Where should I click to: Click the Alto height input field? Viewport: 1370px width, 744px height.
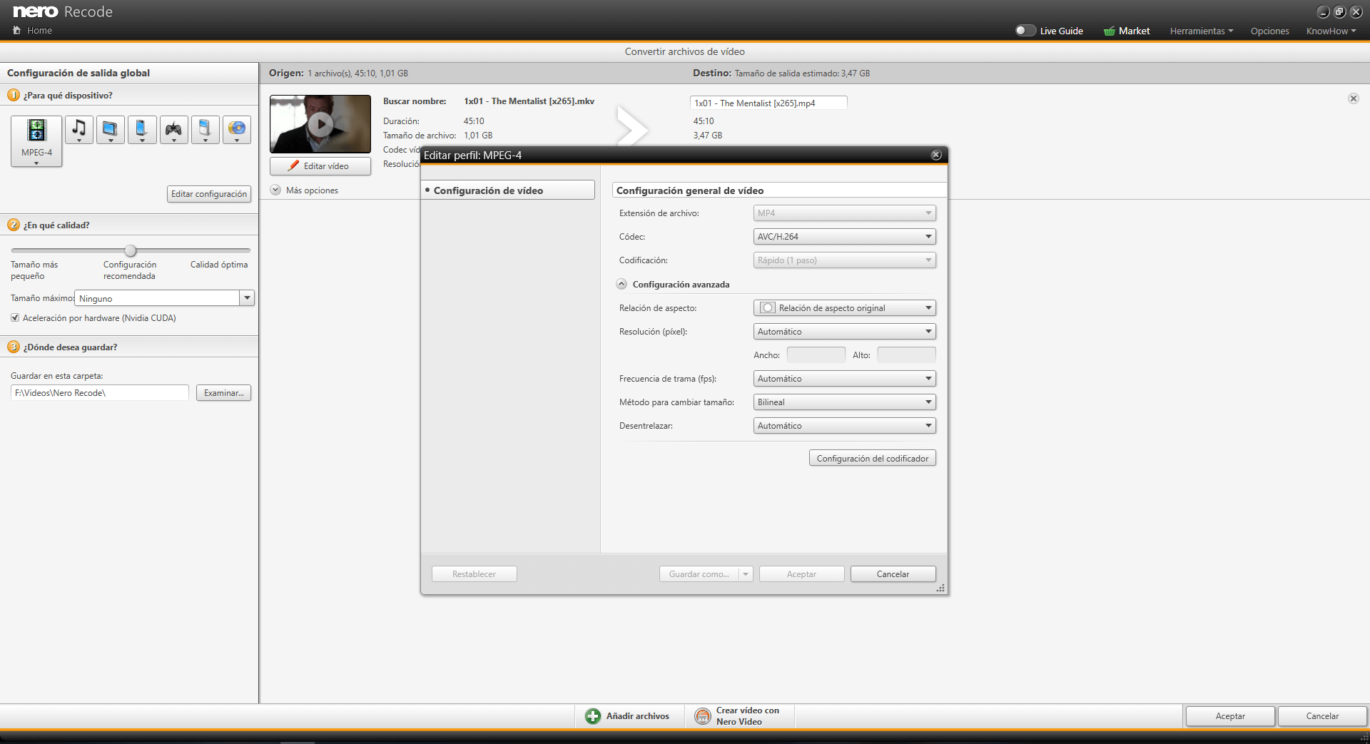coord(906,355)
